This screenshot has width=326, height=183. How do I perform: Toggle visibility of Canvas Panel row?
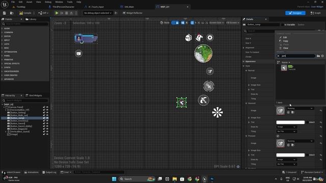coord(47,107)
